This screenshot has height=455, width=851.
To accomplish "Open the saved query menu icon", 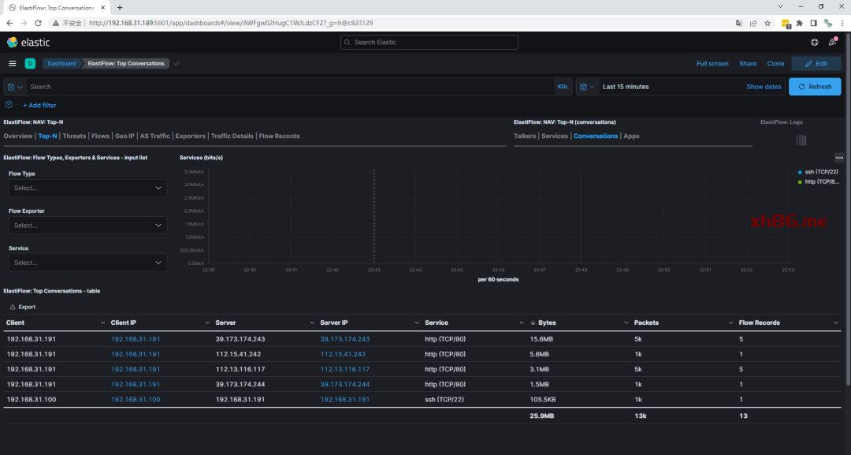I will 15,87.
